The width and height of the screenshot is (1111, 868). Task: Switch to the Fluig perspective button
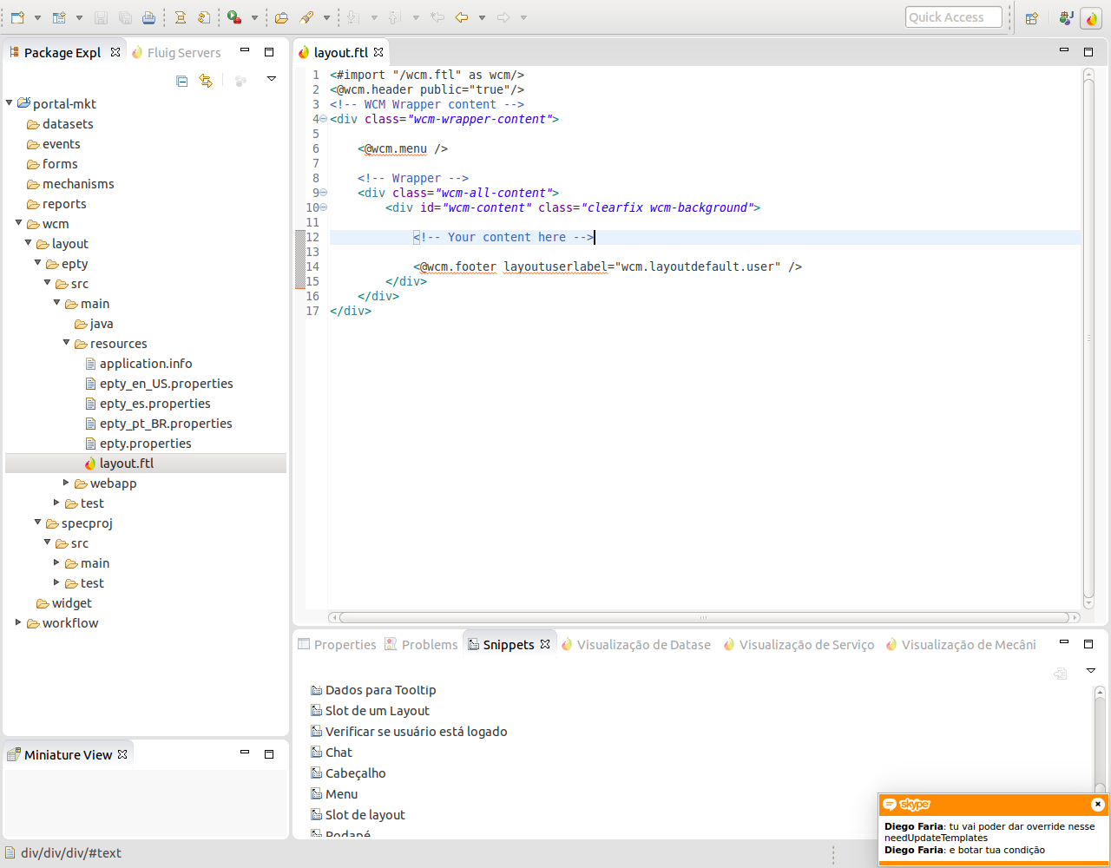tap(1090, 17)
